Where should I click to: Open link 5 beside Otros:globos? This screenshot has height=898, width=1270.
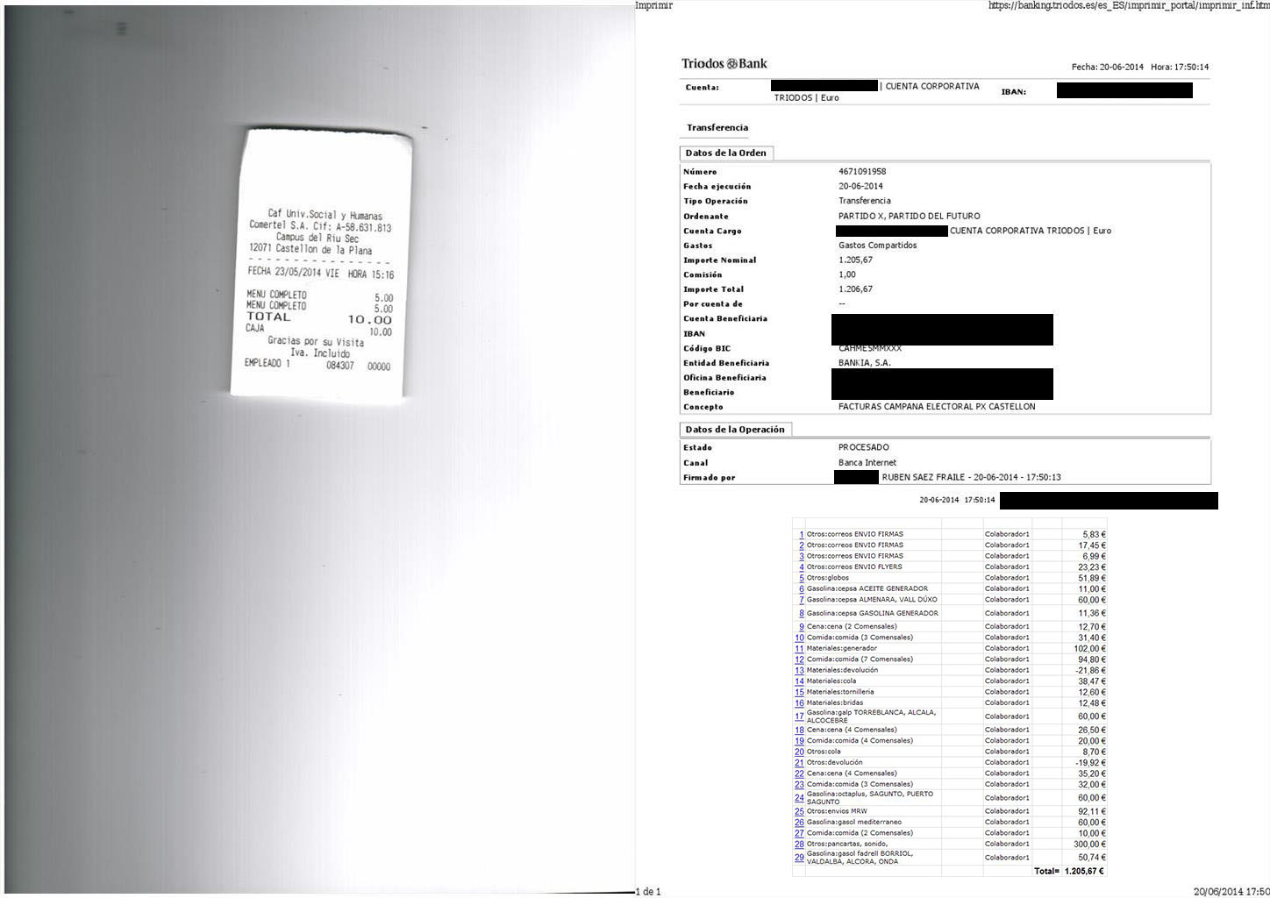pyautogui.click(x=801, y=579)
